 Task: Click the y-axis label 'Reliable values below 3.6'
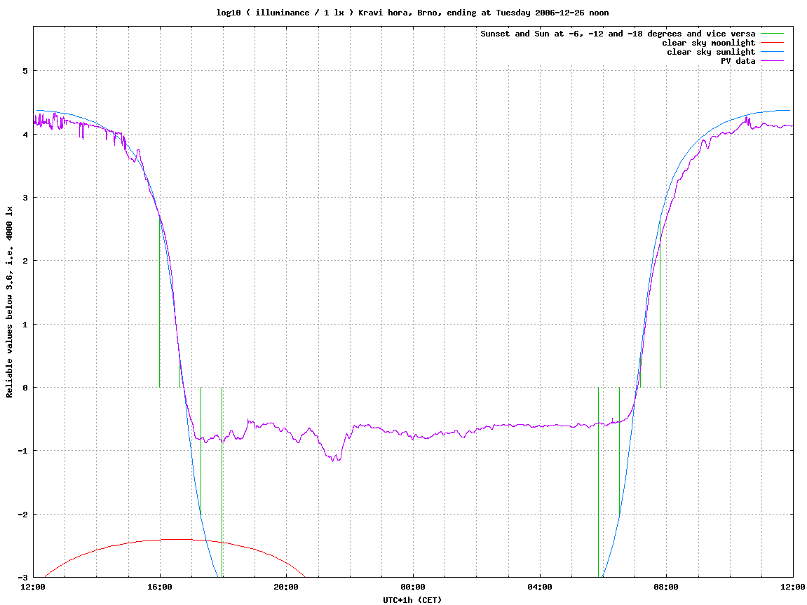(x=9, y=302)
